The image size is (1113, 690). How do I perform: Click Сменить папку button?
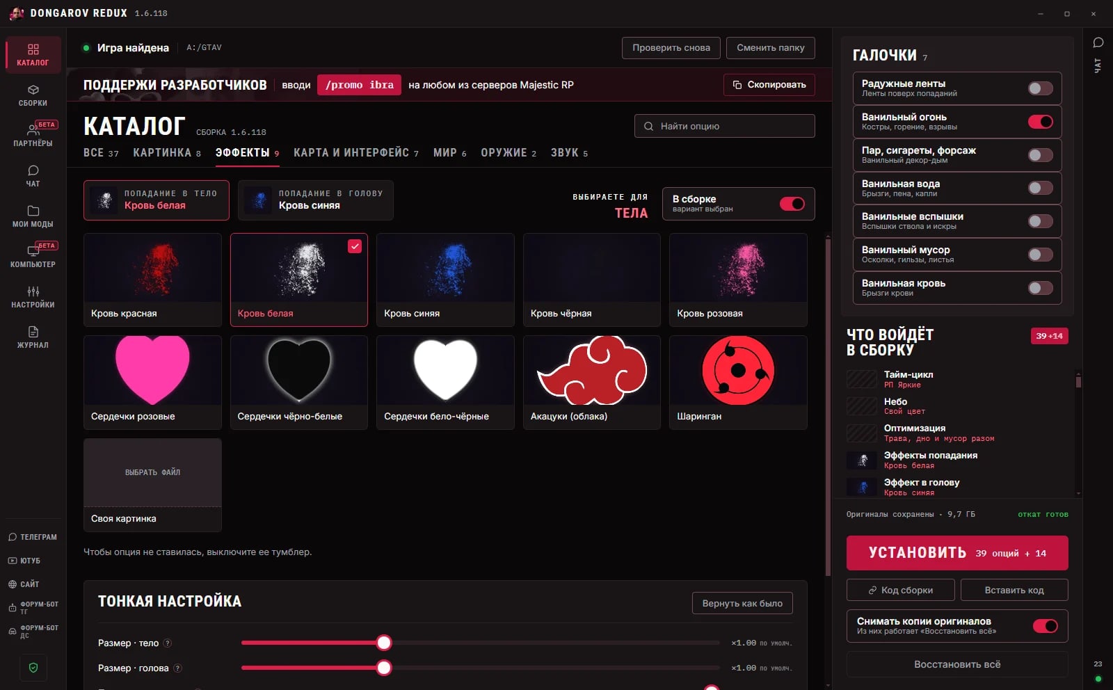[x=770, y=48]
